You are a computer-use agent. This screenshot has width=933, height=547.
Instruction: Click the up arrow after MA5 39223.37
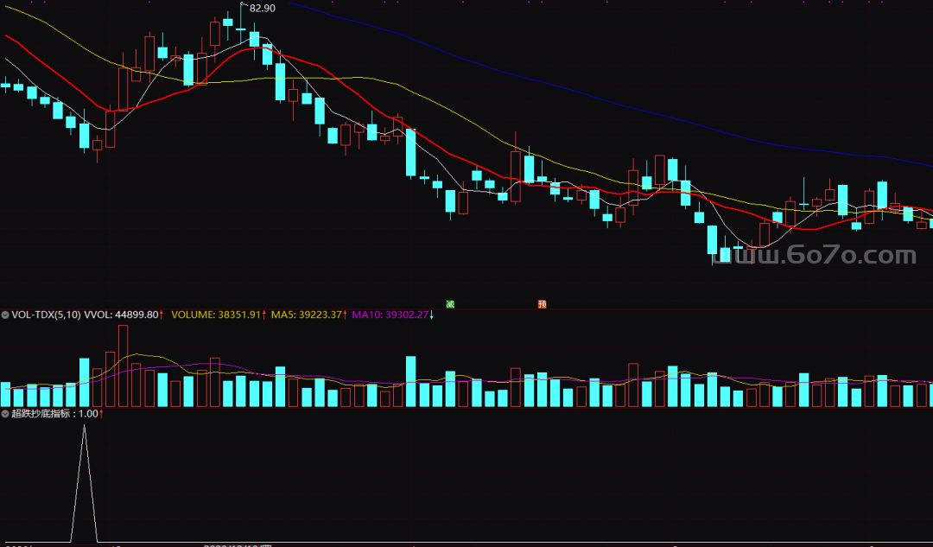click(347, 315)
